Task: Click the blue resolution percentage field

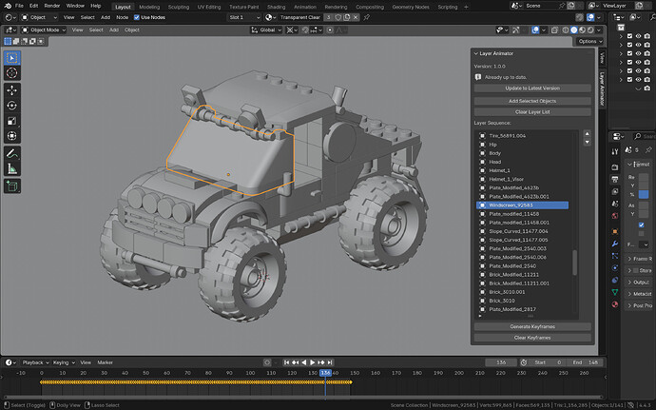Action: point(644,194)
